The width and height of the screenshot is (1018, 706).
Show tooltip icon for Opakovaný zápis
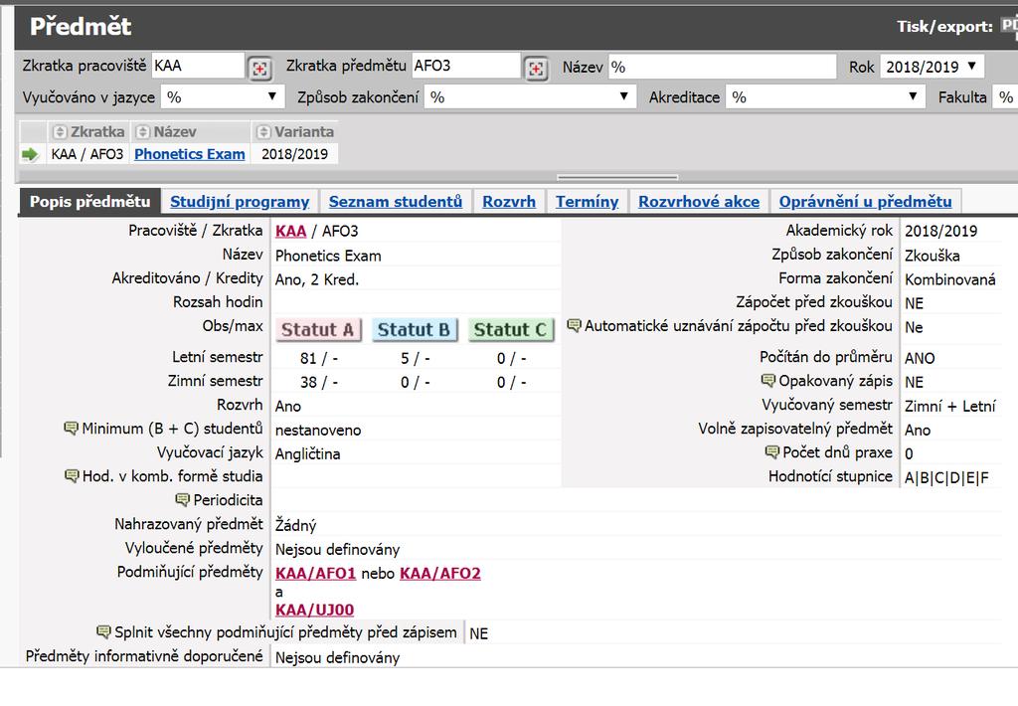[x=768, y=380]
